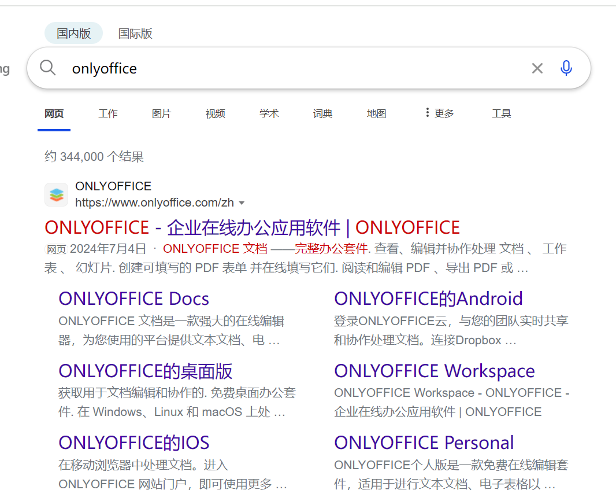
Task: Switch to 国际版 search mode
Action: pos(135,34)
